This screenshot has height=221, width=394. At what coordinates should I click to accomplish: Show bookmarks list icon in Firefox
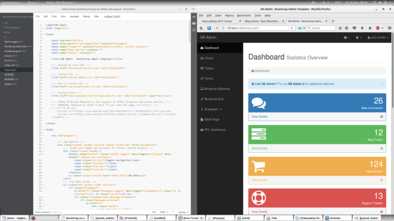coord(347,28)
